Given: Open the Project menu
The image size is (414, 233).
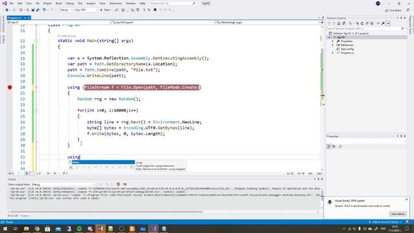Looking at the screenshot, I should click(x=47, y=3).
